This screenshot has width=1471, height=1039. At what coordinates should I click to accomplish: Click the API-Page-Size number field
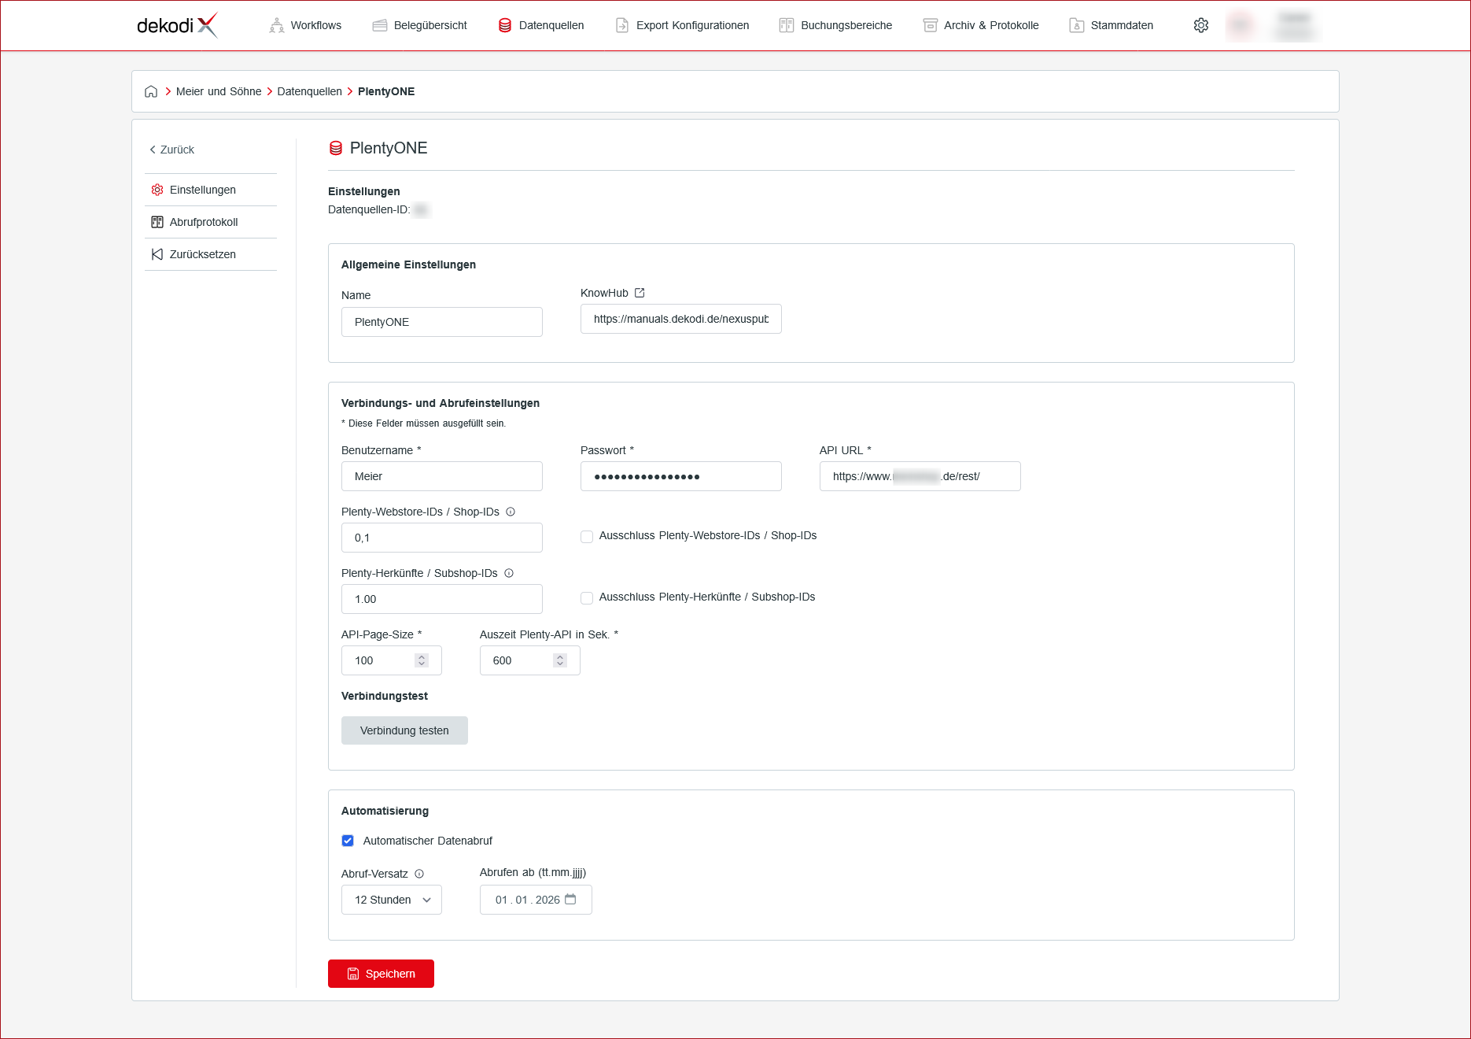tap(392, 660)
